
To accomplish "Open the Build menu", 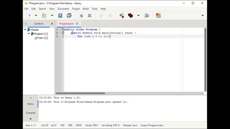I will coord(86,9).
